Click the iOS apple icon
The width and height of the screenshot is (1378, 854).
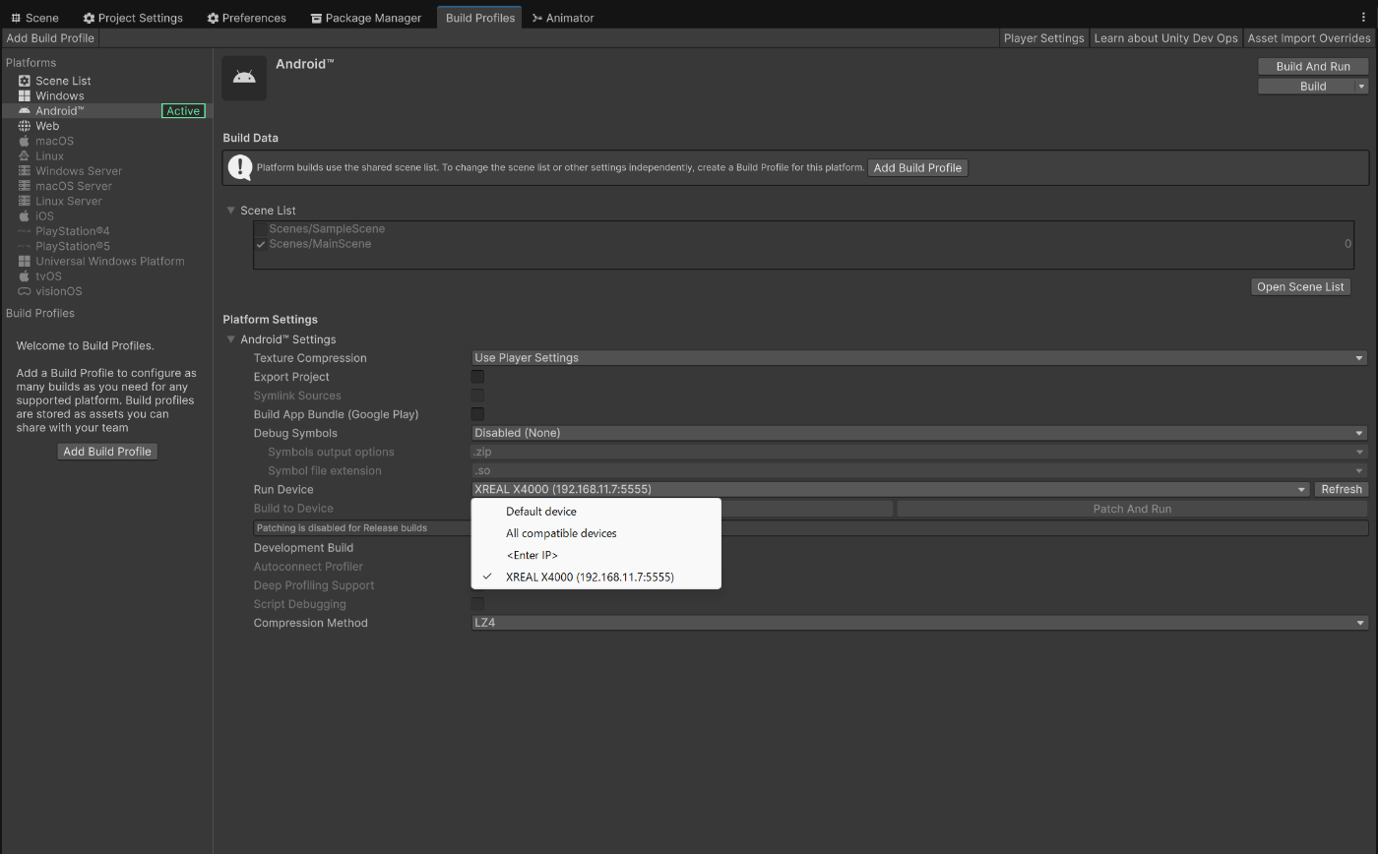(x=25, y=215)
